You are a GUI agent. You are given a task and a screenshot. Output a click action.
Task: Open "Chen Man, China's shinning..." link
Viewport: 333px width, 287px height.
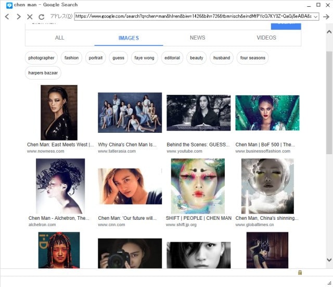pyautogui.click(x=267, y=218)
